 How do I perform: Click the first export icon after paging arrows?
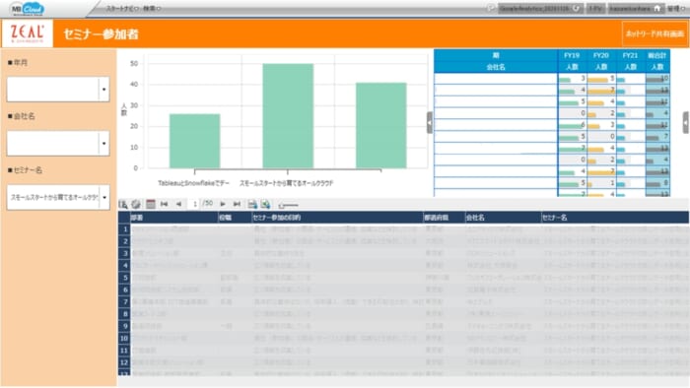(252, 204)
